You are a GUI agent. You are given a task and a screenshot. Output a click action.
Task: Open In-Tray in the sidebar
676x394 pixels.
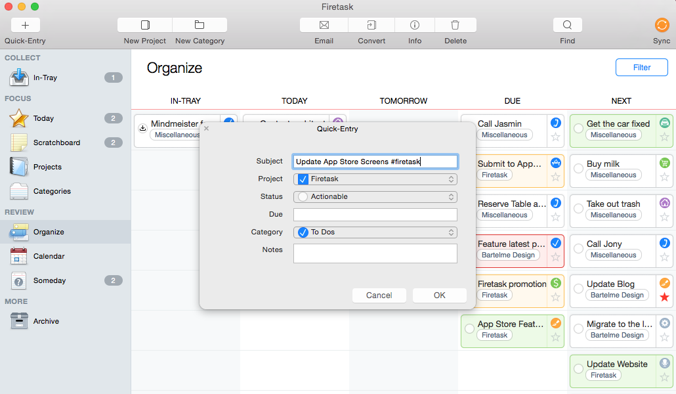point(65,77)
